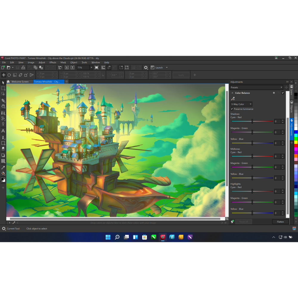Uncheck the Preserve luminance option
The image size is (298, 298).
coord(232,109)
